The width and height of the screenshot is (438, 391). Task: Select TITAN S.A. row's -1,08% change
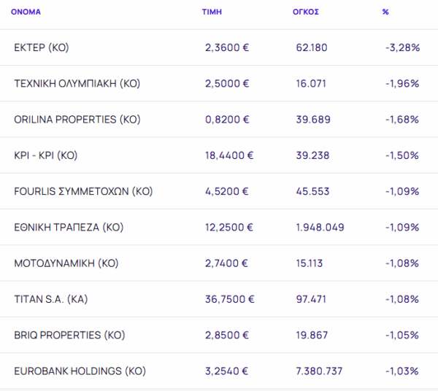(402, 300)
